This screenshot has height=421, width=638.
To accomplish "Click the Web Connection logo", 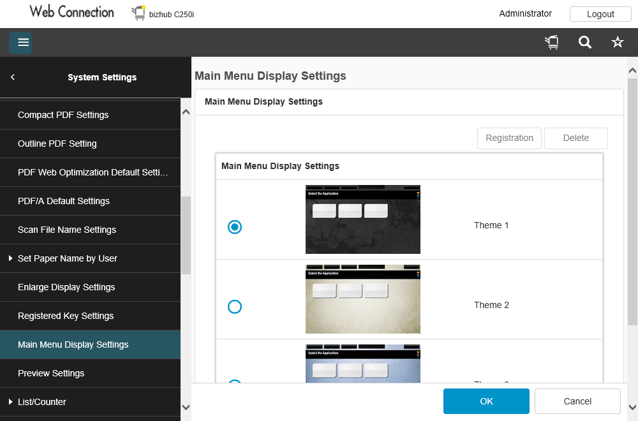I will coord(71,11).
